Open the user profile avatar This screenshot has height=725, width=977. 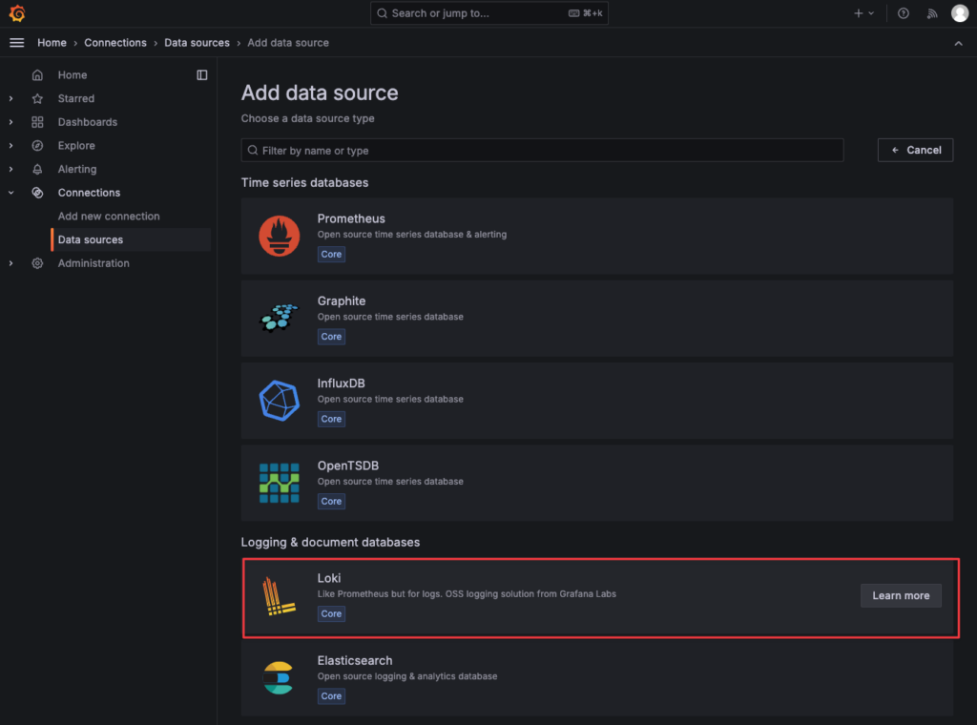(x=960, y=13)
